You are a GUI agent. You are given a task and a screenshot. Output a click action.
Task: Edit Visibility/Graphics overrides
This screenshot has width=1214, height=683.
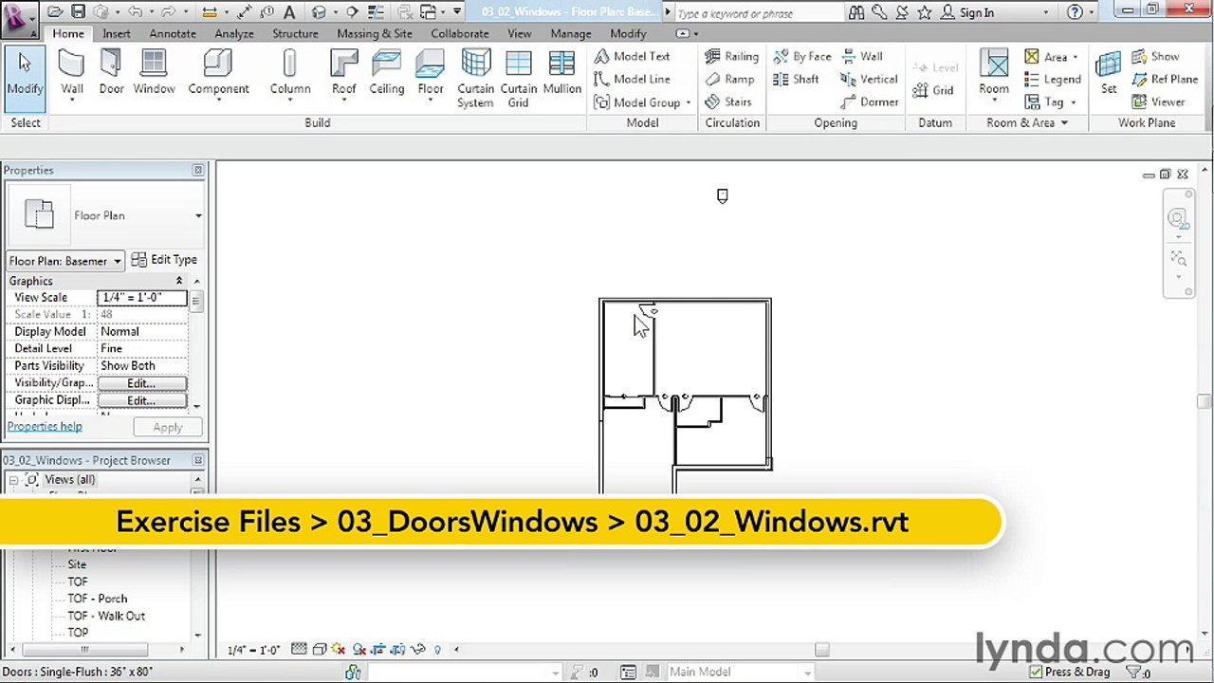tap(142, 383)
